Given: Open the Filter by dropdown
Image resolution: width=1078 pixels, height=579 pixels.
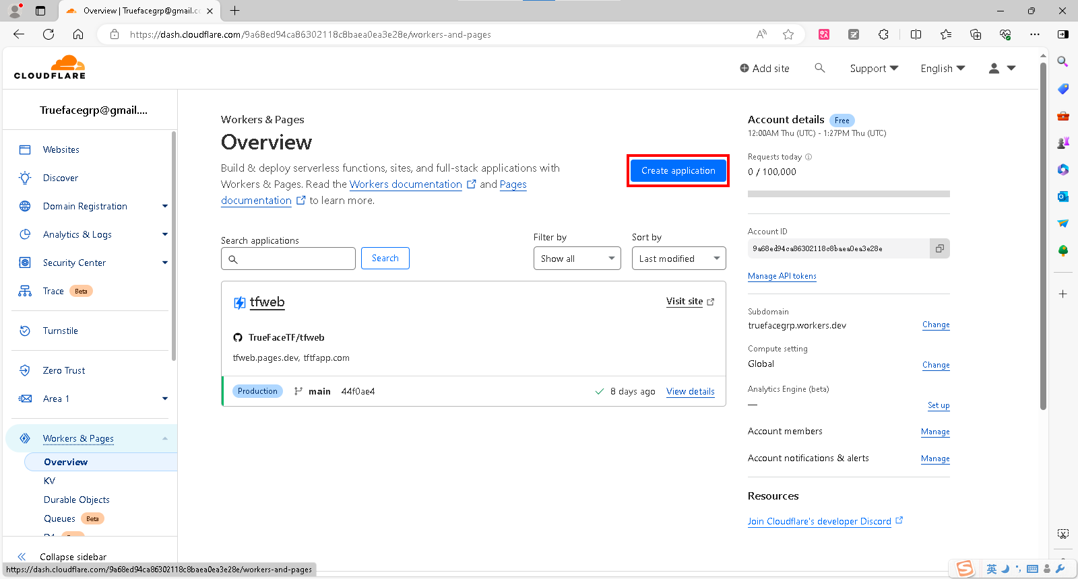Looking at the screenshot, I should (x=577, y=259).
